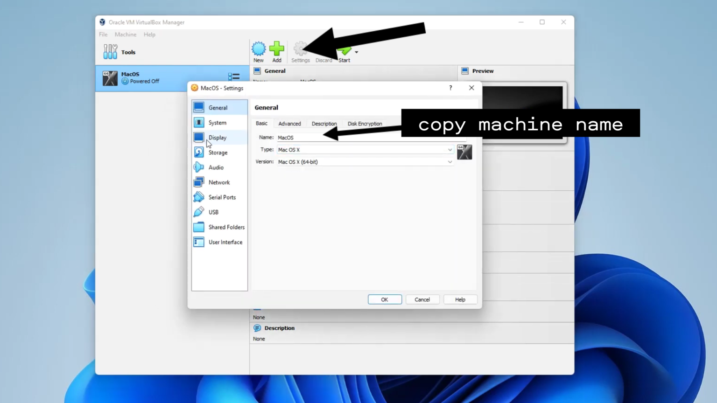Select the USB settings icon
This screenshot has height=403, width=717.
click(199, 212)
